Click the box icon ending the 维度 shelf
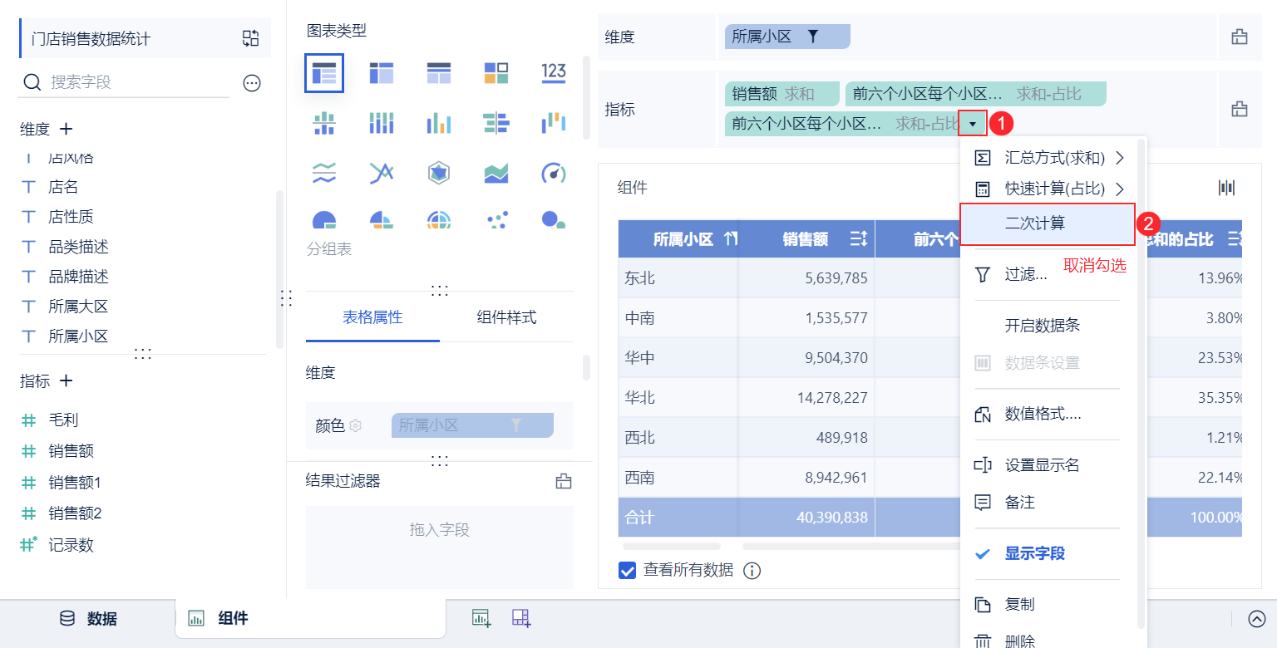 pos(1240,37)
